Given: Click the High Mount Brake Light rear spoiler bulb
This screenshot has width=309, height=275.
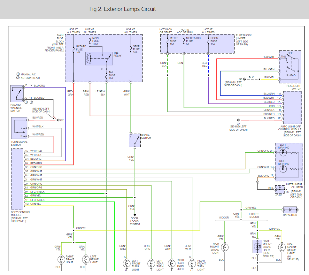Looking at the screenshot, I should [x=257, y=247].
